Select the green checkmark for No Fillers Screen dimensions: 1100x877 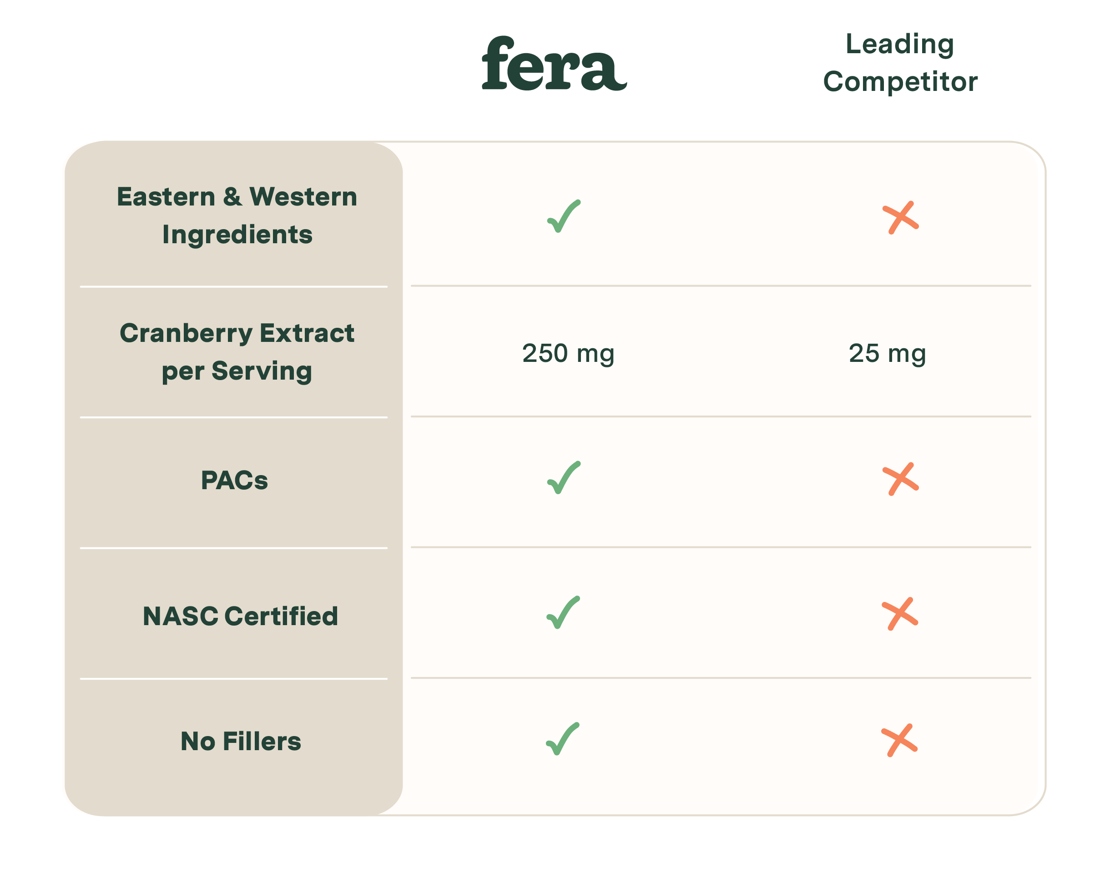coord(562,739)
